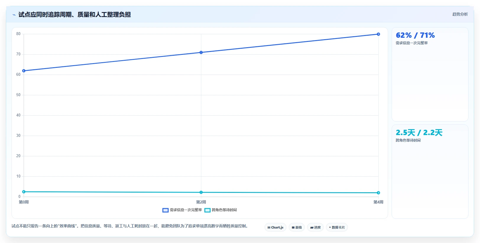Click cyan data point at 第0周

[x=24, y=192]
